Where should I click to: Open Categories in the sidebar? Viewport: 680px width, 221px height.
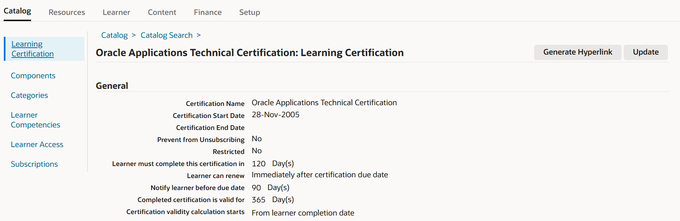(x=29, y=95)
